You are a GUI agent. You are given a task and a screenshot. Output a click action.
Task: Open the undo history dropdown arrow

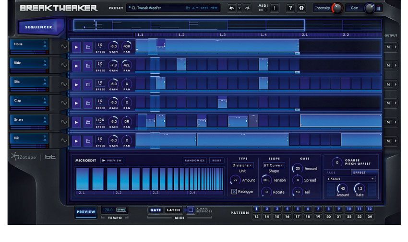coord(240,8)
